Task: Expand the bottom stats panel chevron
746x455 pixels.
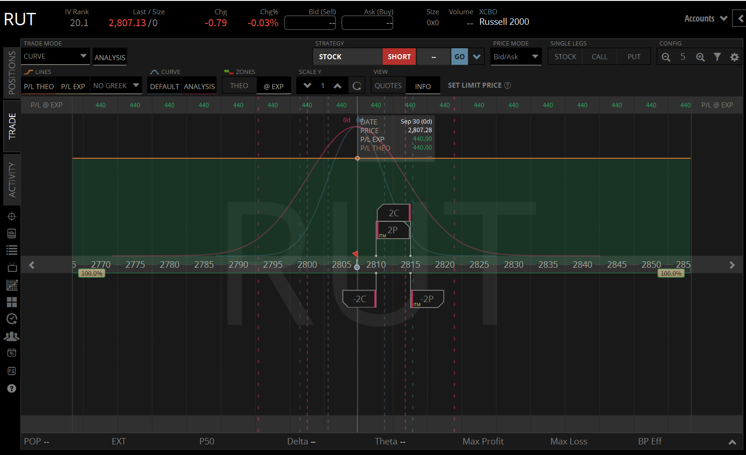Action: pos(732,442)
